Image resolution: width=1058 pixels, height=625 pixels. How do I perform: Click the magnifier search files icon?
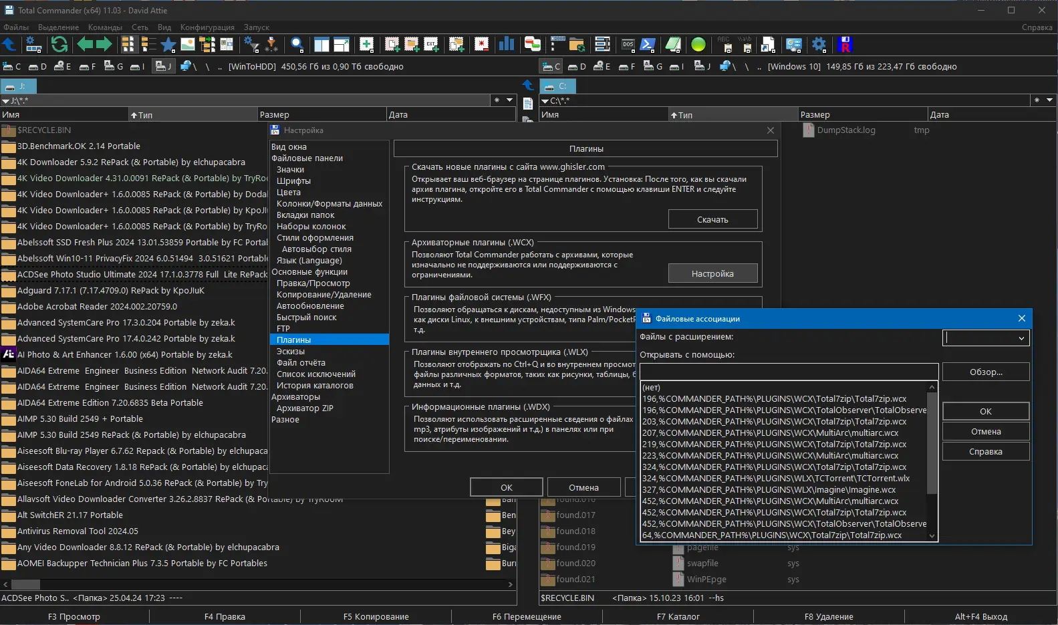point(297,45)
